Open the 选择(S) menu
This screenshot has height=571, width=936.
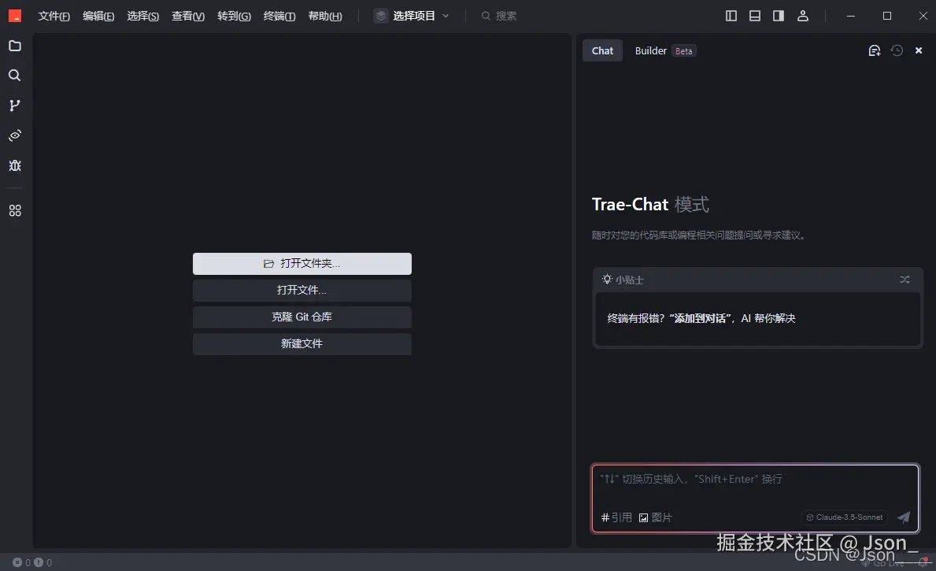(143, 16)
